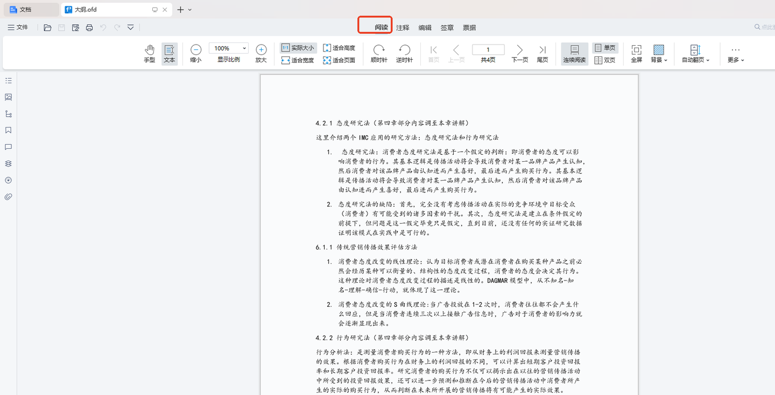Select the hand tool 手型
775x395 pixels.
click(x=149, y=53)
